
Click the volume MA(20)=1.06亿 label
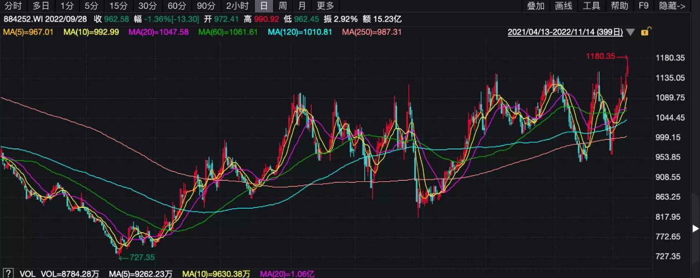tap(288, 274)
